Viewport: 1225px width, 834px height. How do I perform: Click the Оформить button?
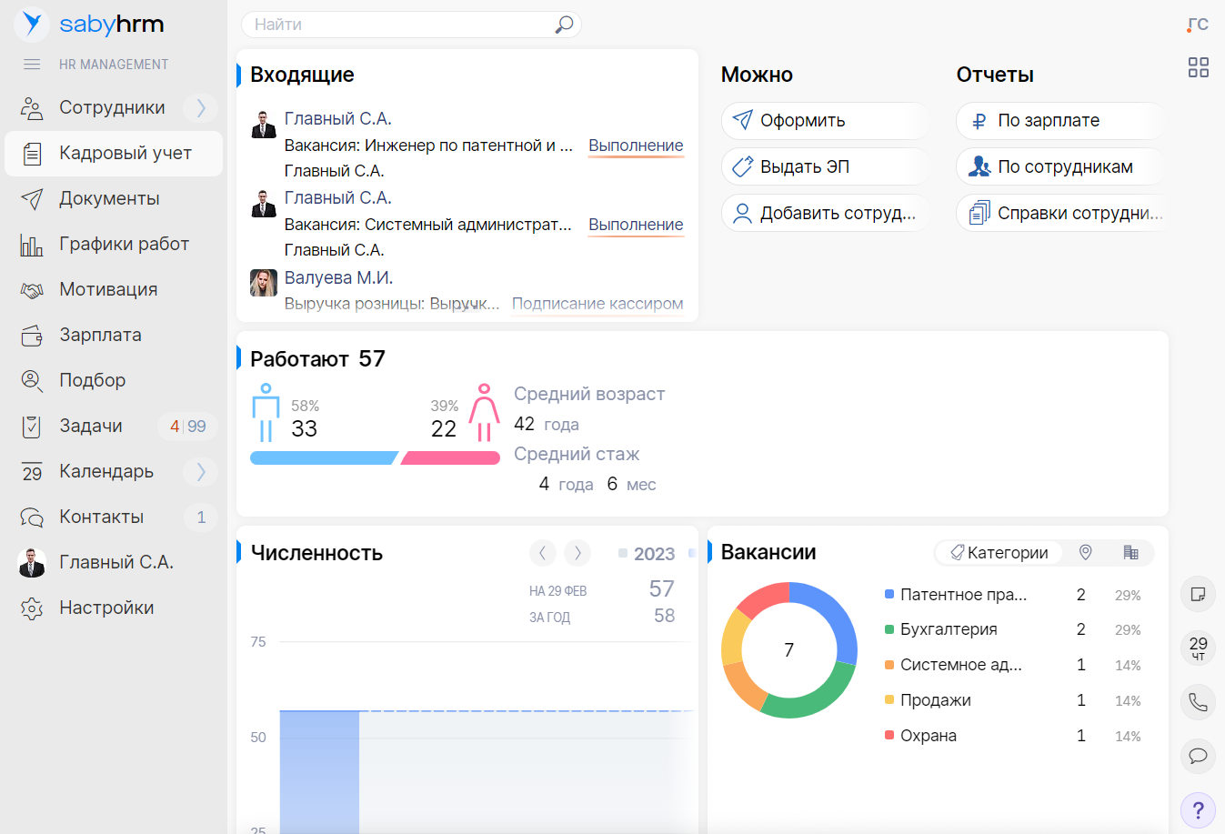tap(823, 120)
